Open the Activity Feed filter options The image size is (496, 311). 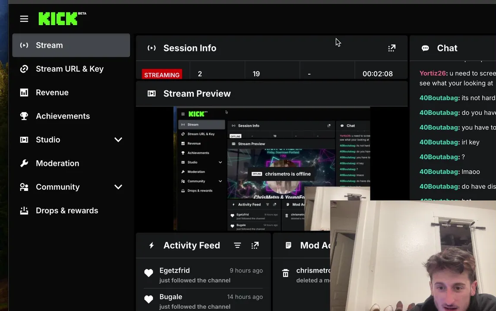point(237,245)
